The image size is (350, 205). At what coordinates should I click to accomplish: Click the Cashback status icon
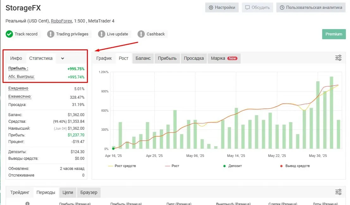pos(141,34)
